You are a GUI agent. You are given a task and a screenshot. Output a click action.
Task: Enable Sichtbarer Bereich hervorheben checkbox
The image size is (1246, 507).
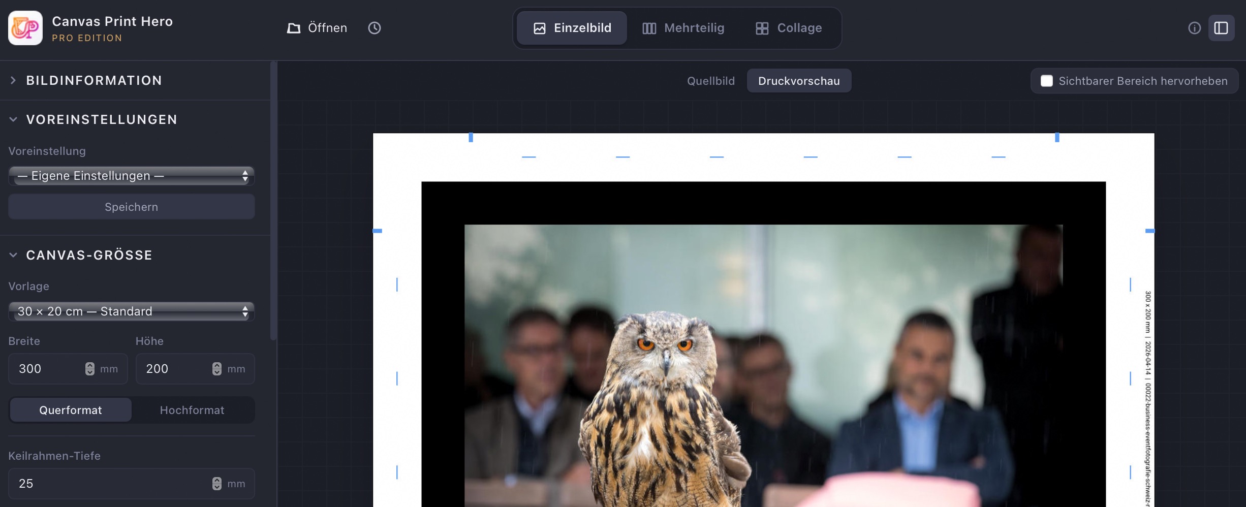[x=1047, y=81]
